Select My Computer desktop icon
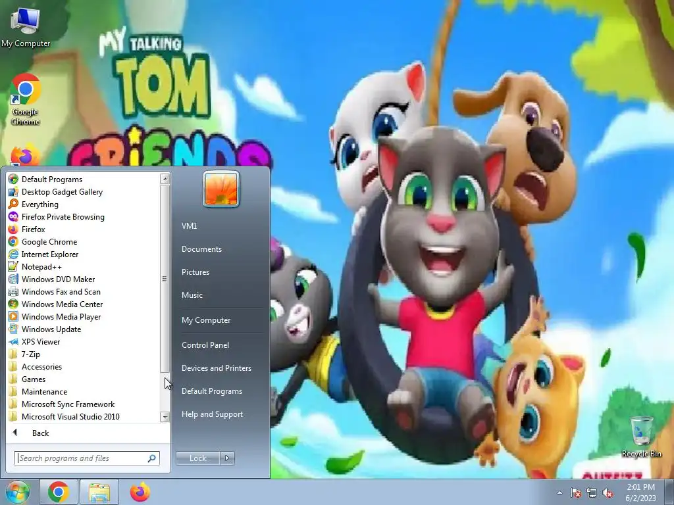Screen dimensions: 674x505 tap(26, 27)
